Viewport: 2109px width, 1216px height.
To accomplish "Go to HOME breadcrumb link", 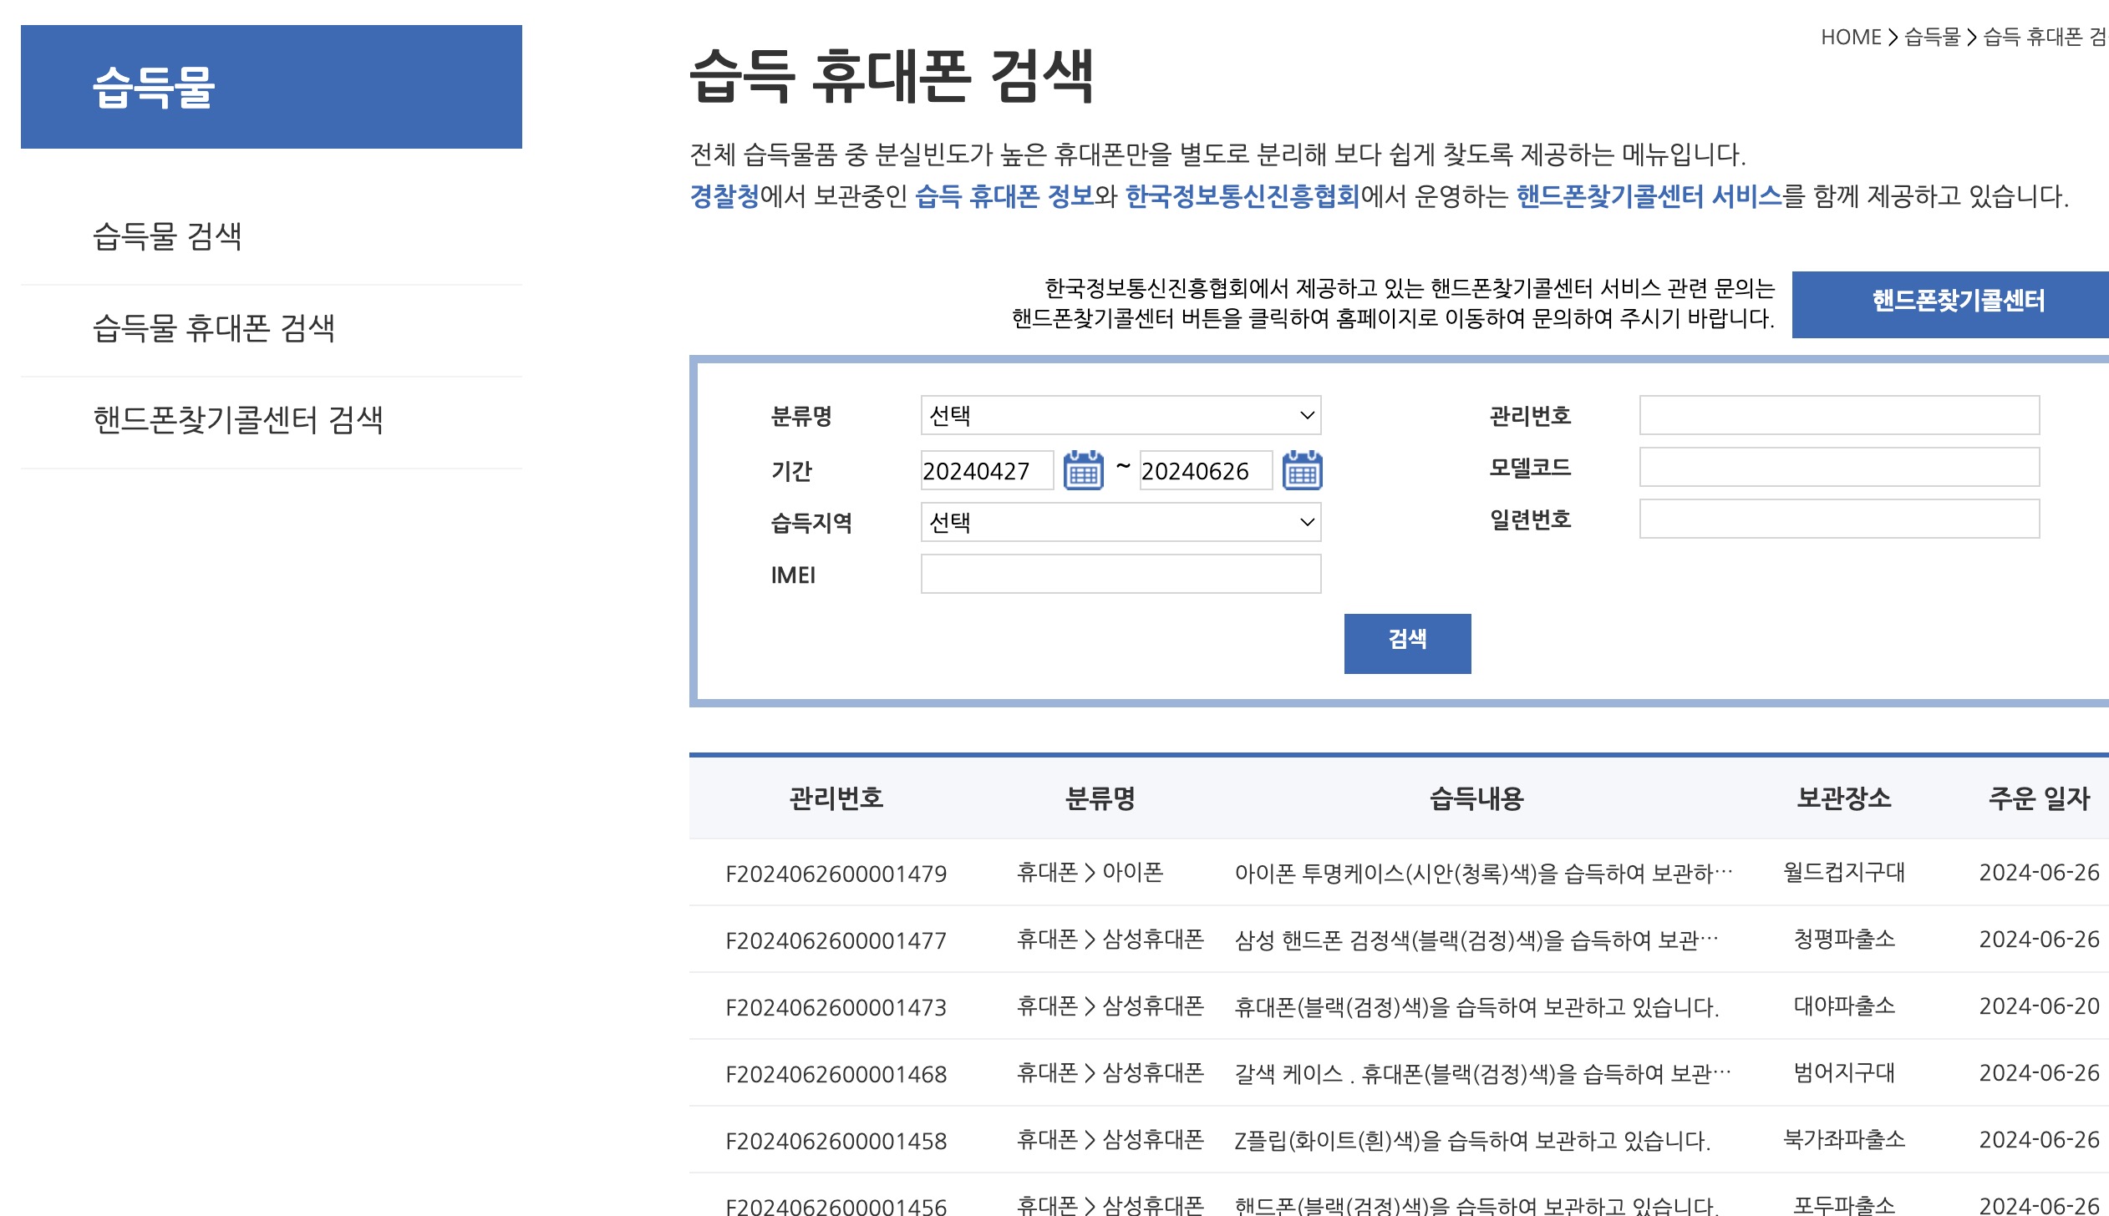I will pyautogui.click(x=1850, y=38).
